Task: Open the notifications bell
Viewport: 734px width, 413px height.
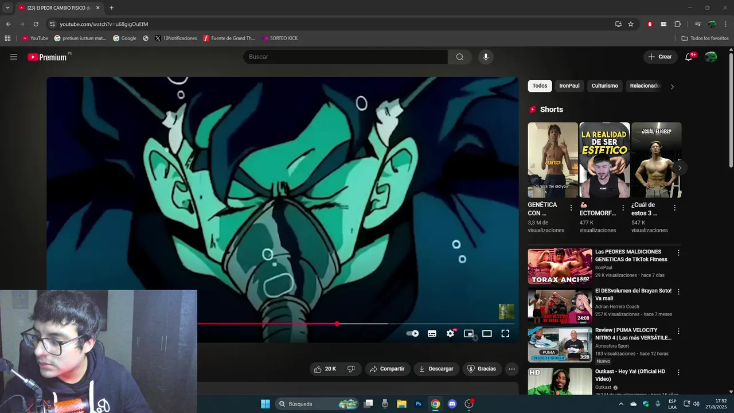Action: (689, 57)
